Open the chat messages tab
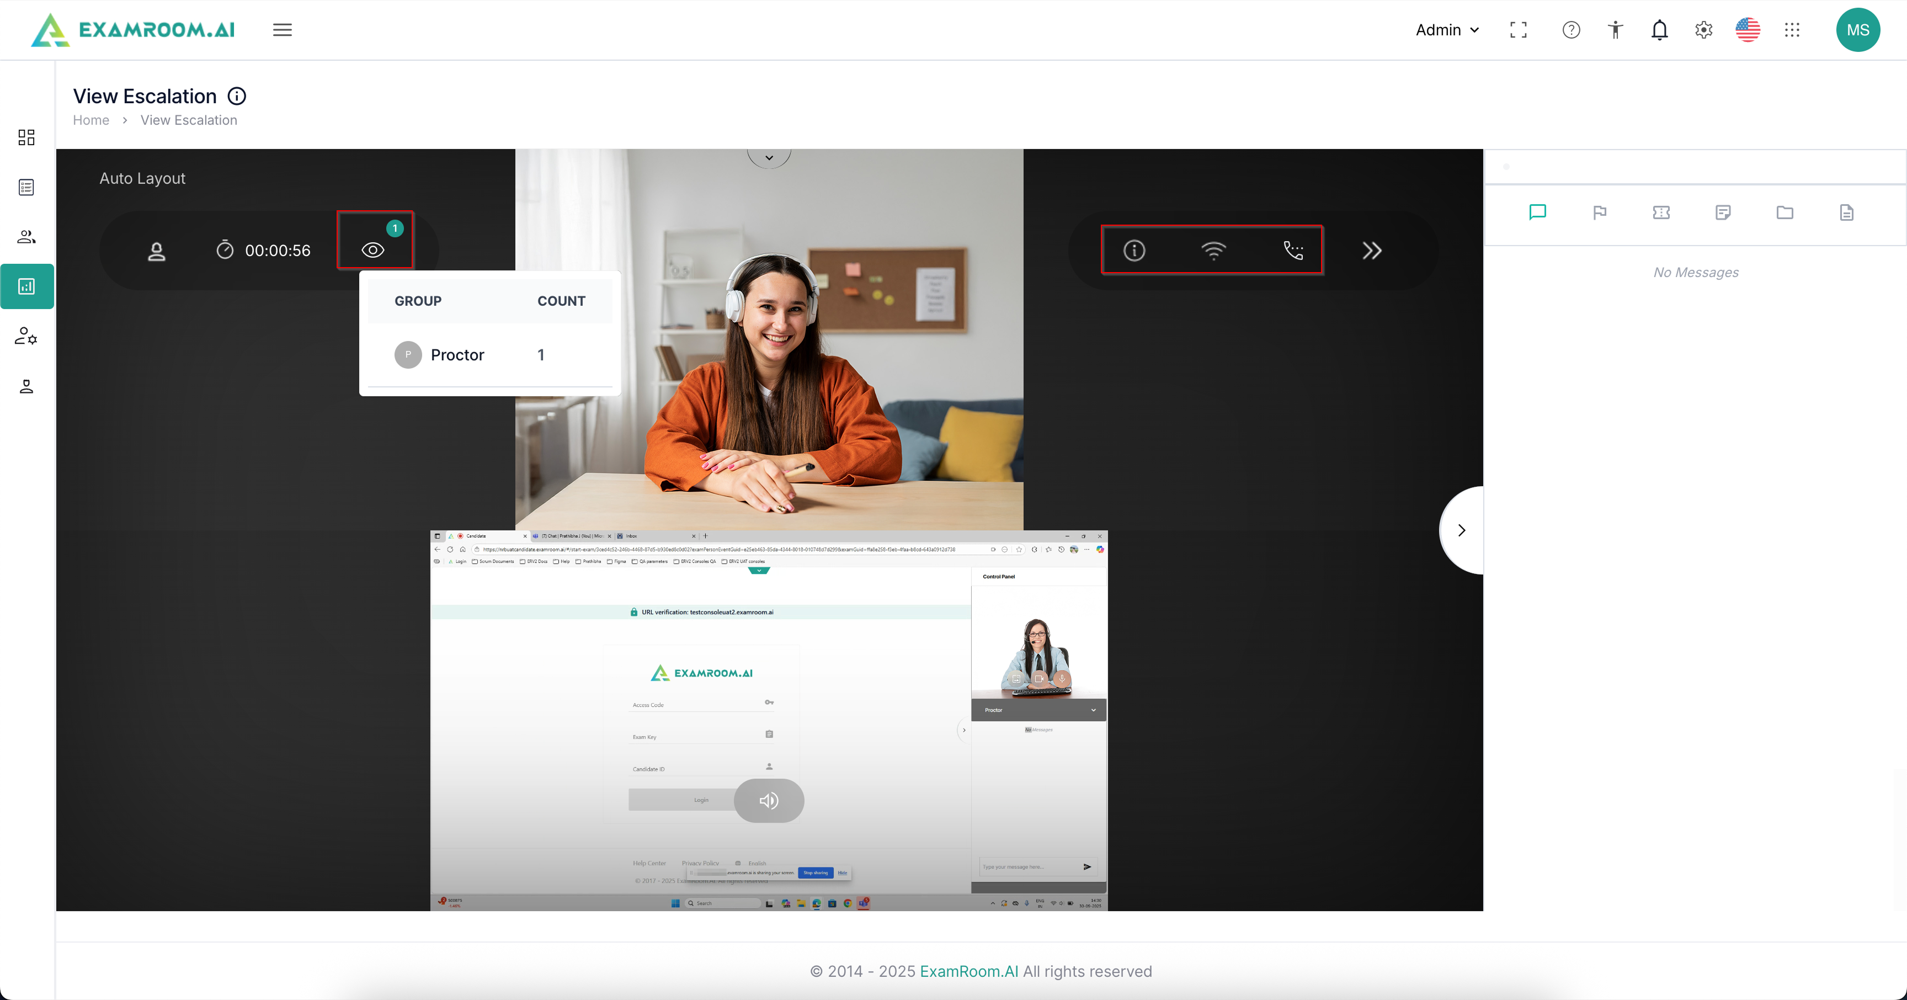This screenshot has width=1907, height=1000. [x=1538, y=212]
